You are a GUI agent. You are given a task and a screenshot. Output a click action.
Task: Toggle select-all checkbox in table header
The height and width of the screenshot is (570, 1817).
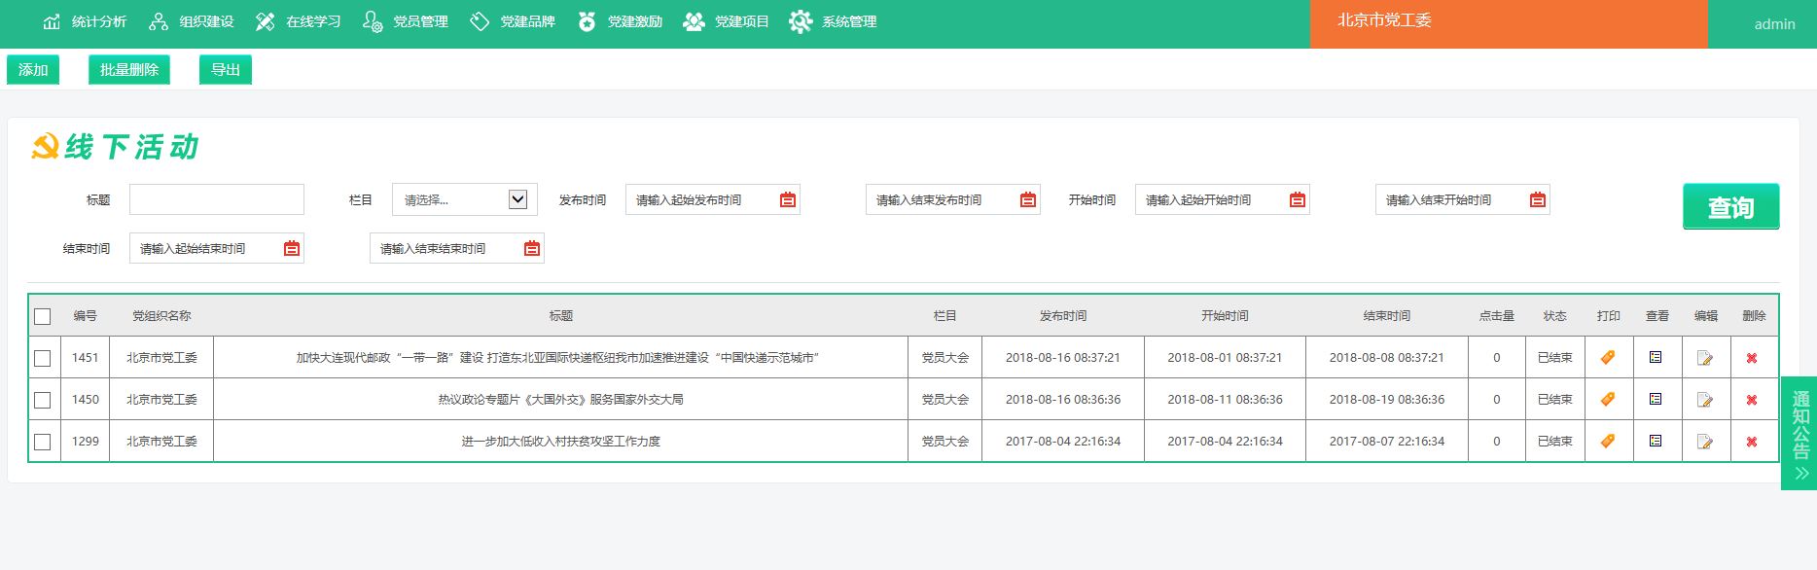pos(43,316)
